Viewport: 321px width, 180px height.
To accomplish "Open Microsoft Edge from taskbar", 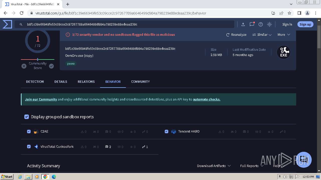I will tap(54, 177).
